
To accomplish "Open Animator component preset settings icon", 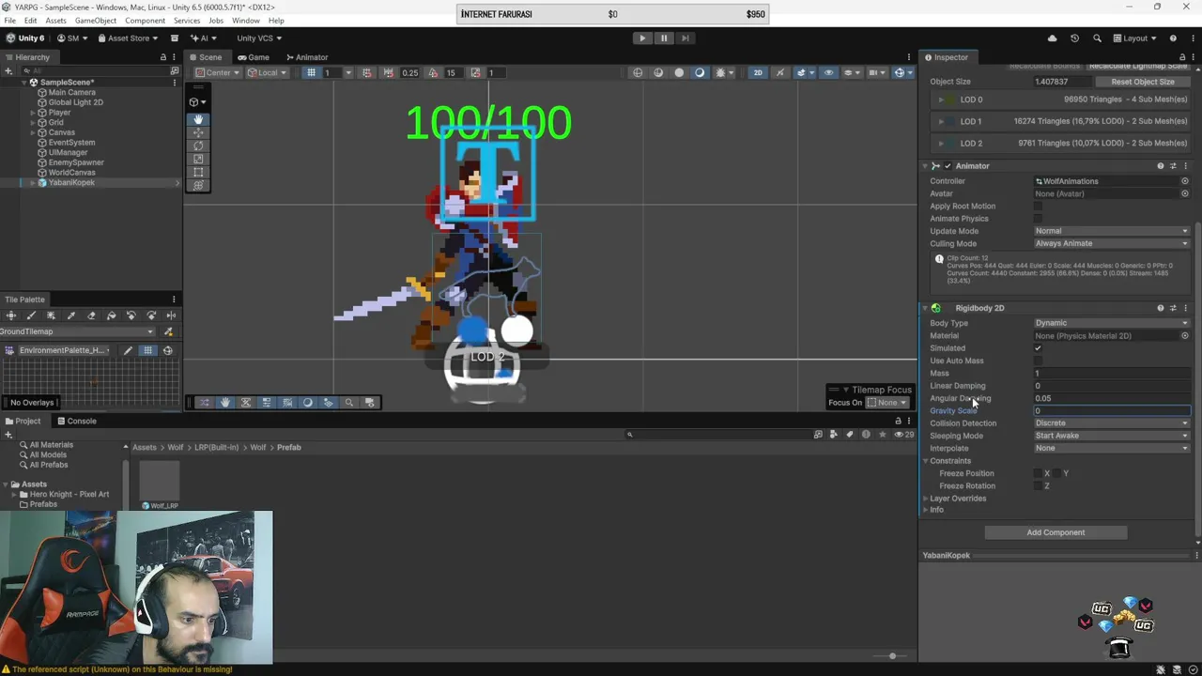I will pyautogui.click(x=1173, y=166).
